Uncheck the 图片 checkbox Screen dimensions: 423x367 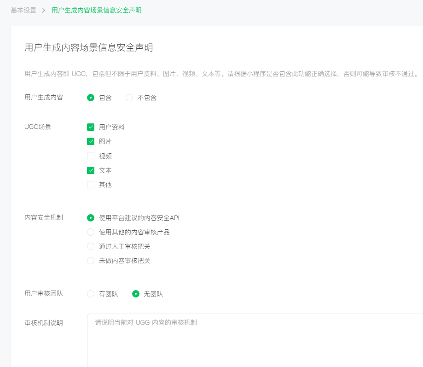pyautogui.click(x=91, y=141)
